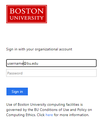Screen dimensions: 103x129
Task: Click the blue Sign in button
Action: 17,92
